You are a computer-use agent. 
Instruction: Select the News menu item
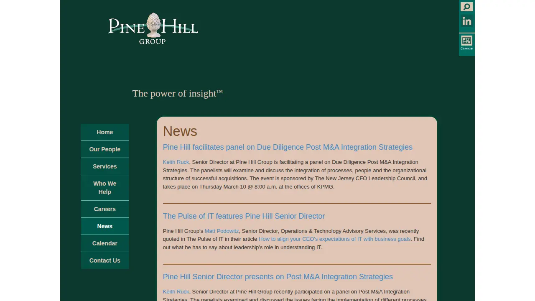(x=105, y=226)
